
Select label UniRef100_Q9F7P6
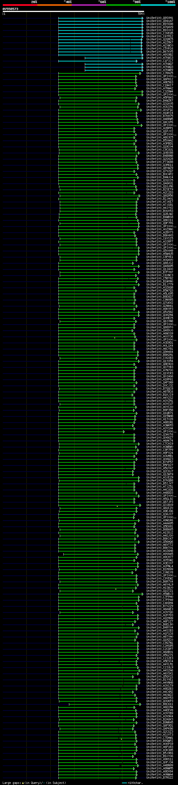point(160,223)
